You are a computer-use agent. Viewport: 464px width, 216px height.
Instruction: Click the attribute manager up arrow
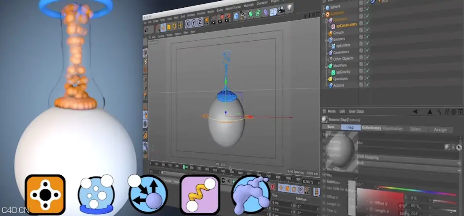click(430, 111)
